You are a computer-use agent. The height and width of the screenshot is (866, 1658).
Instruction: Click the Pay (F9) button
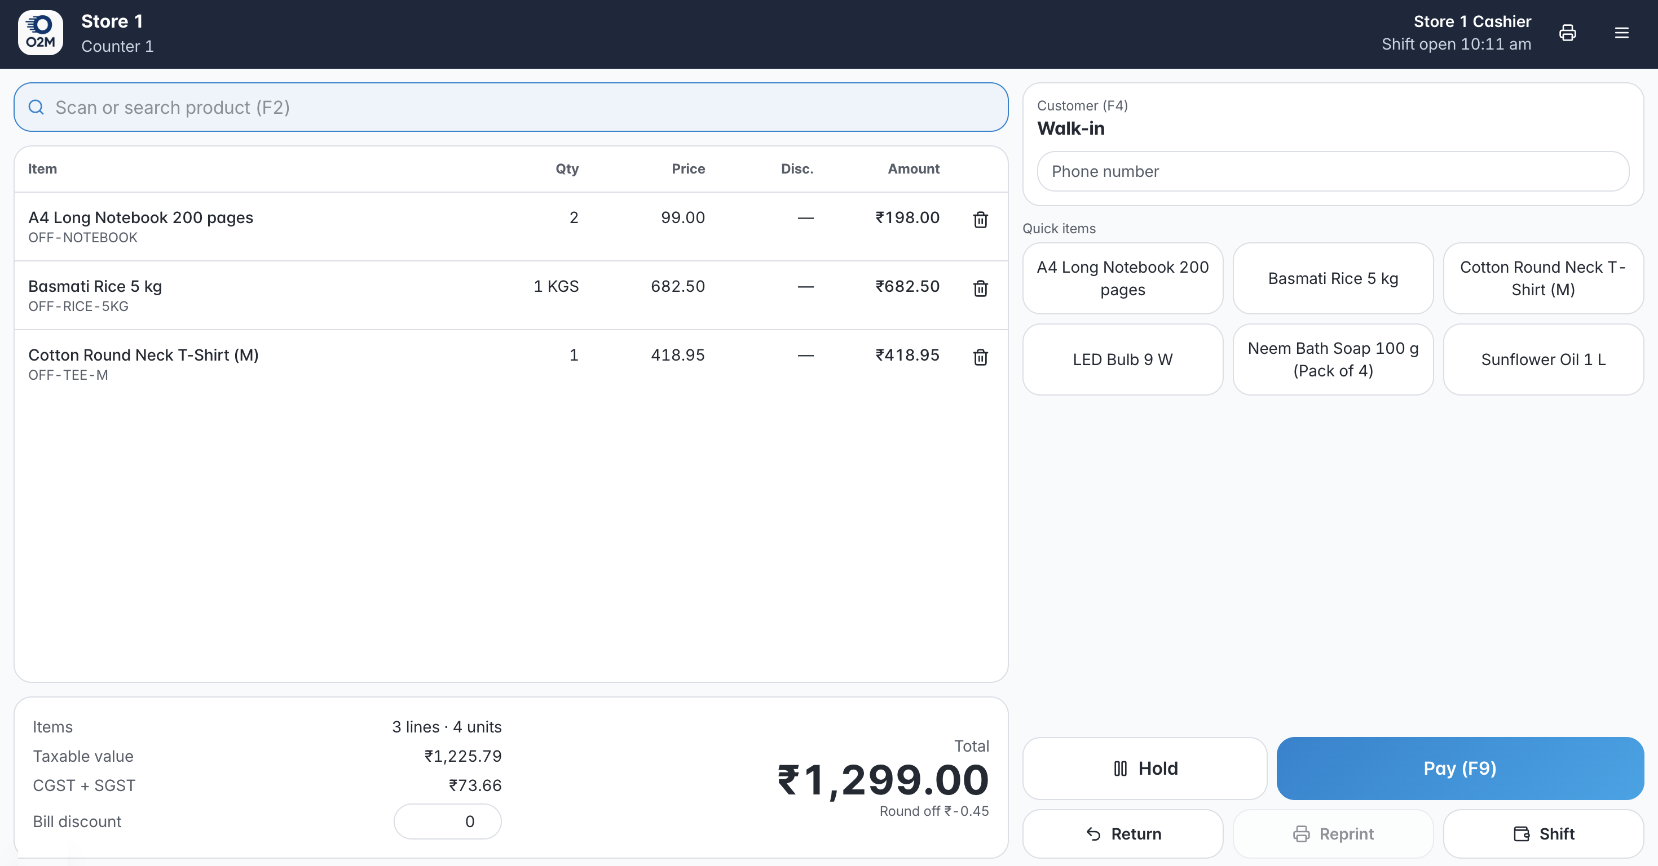1459,769
